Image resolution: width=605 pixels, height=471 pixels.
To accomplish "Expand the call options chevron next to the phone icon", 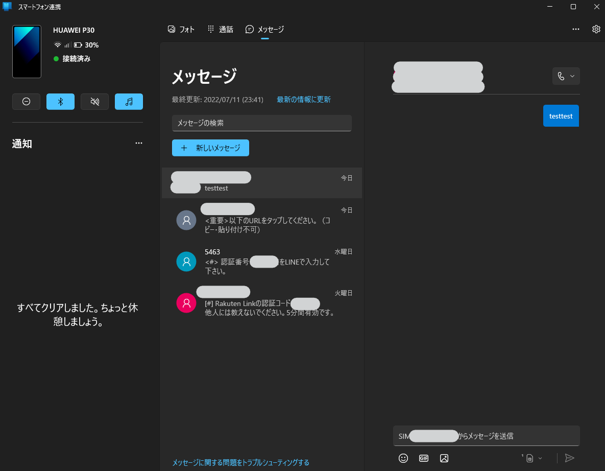I will pyautogui.click(x=572, y=76).
